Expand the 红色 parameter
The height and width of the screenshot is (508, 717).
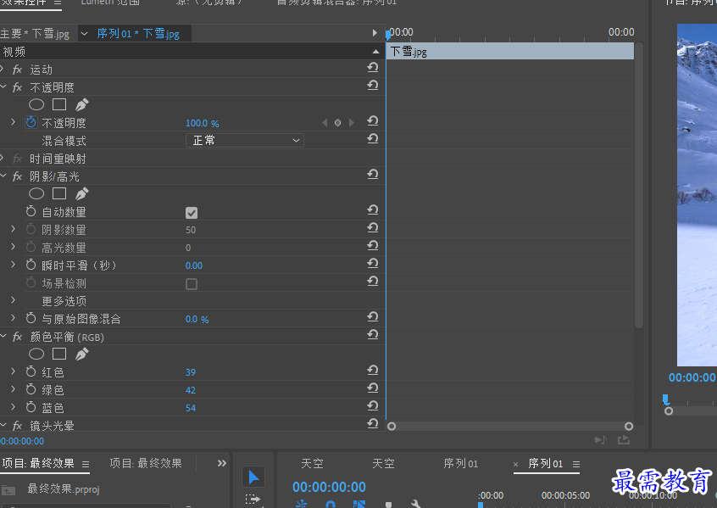[14, 371]
